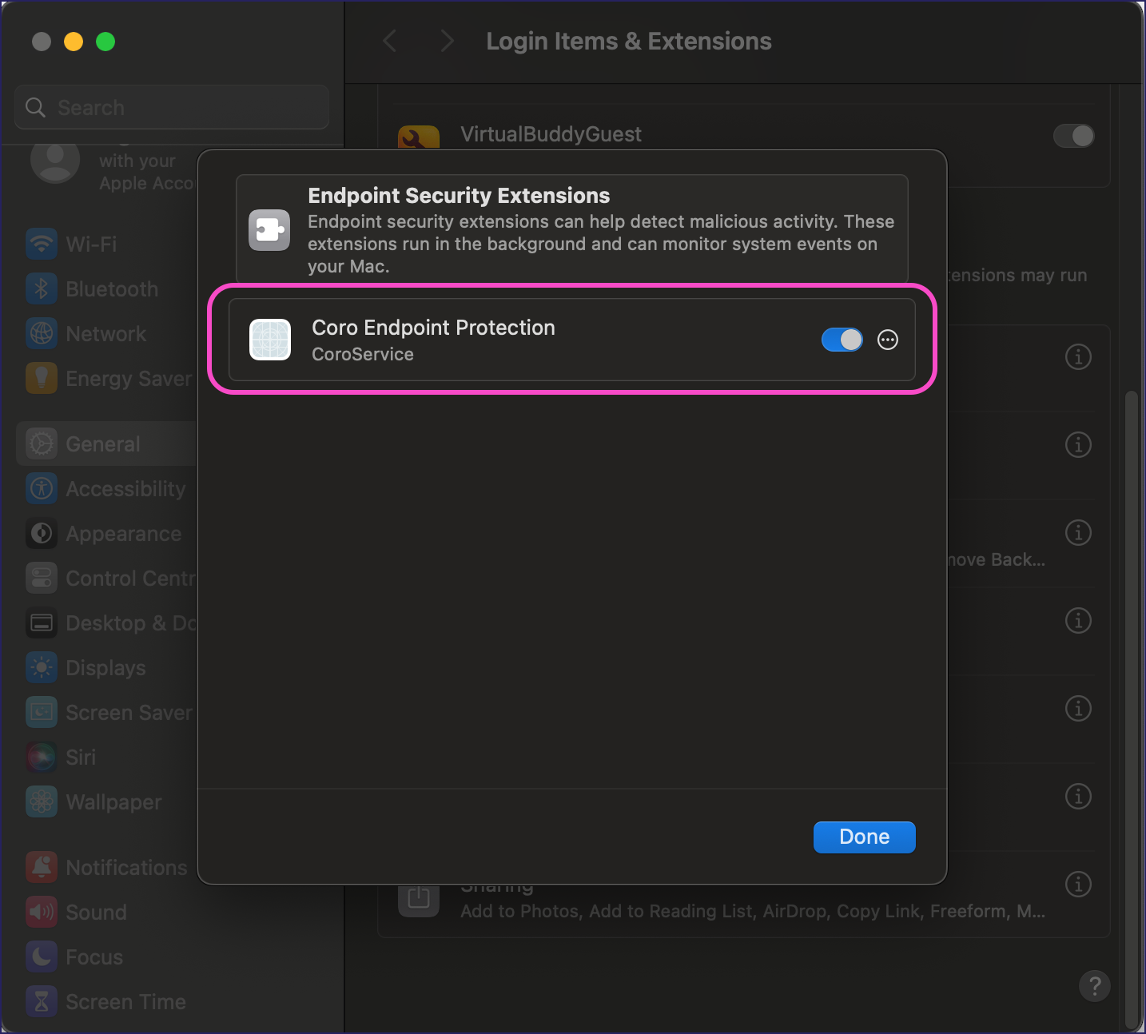The width and height of the screenshot is (1146, 1034).
Task: Open more options for Coro Endpoint Protection
Action: (x=887, y=340)
